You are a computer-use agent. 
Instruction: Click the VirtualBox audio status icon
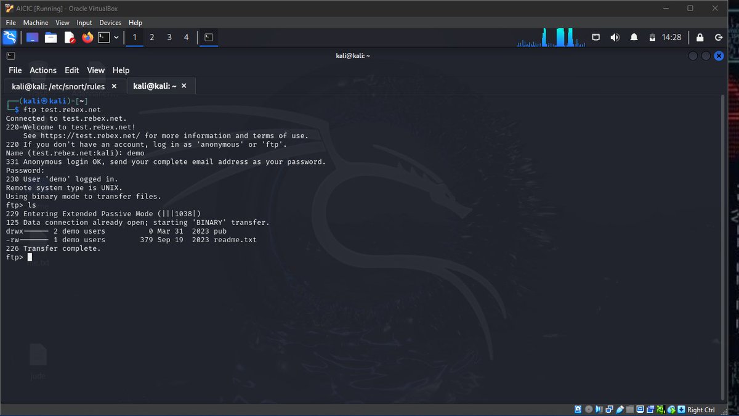click(x=599, y=409)
